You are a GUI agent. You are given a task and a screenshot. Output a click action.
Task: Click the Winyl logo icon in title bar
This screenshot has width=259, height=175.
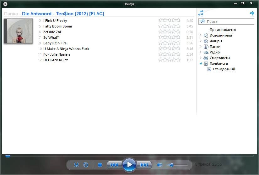pyautogui.click(x=5, y=4)
